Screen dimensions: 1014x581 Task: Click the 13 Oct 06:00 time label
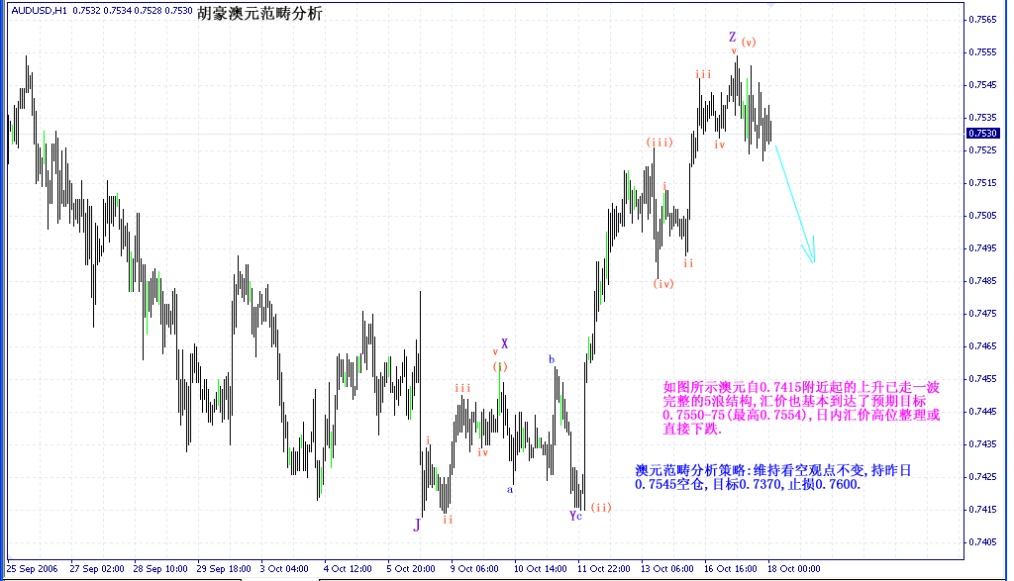[x=667, y=569]
